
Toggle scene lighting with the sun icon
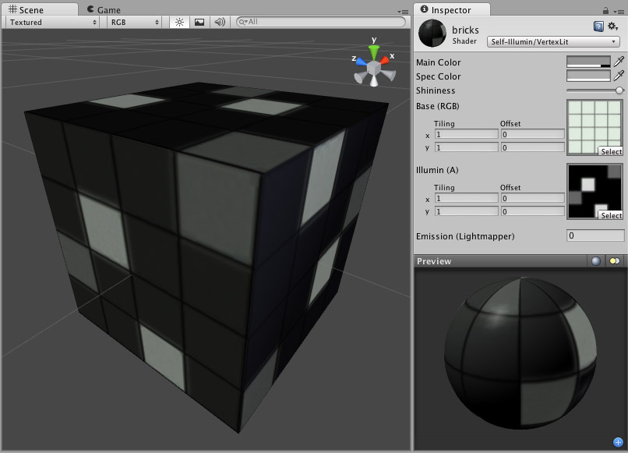(178, 22)
